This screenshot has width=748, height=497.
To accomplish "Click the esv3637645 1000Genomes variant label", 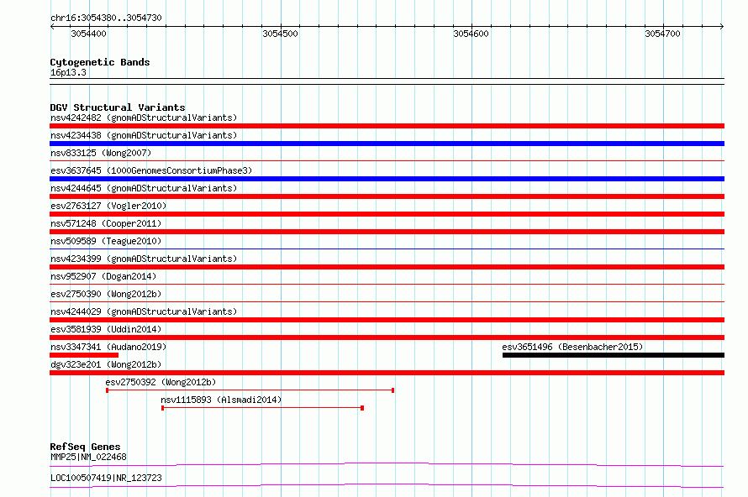I will tap(151, 170).
